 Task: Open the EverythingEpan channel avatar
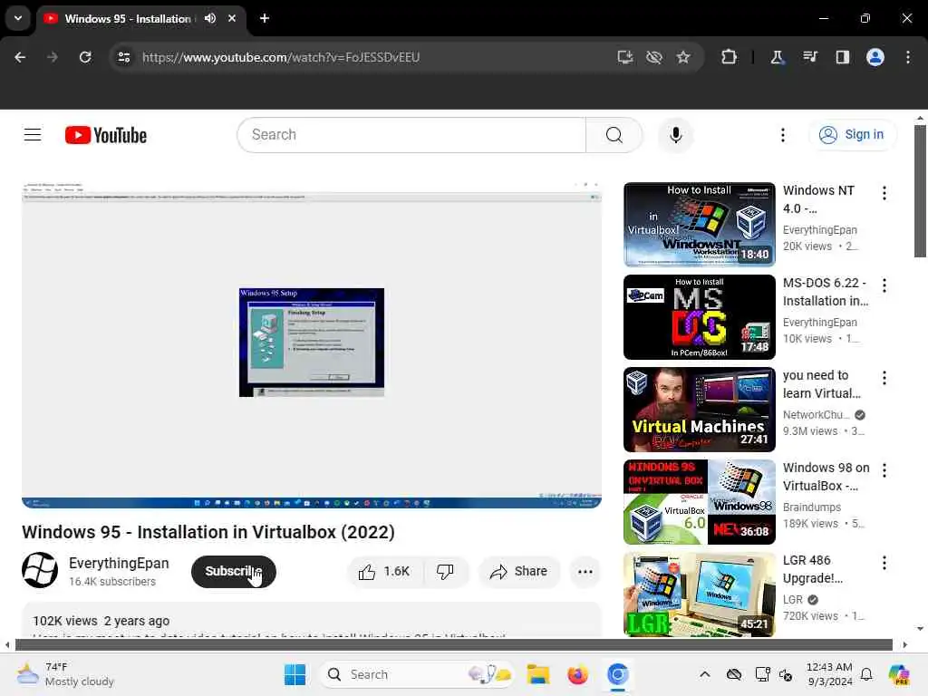pos(40,570)
